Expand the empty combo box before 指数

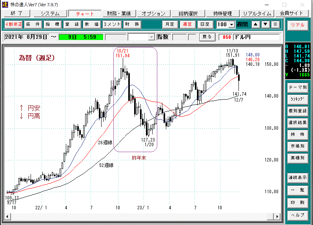coord(151,37)
